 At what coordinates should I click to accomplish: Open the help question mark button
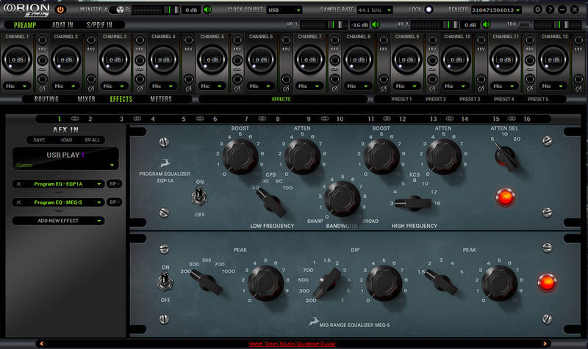[x=550, y=10]
